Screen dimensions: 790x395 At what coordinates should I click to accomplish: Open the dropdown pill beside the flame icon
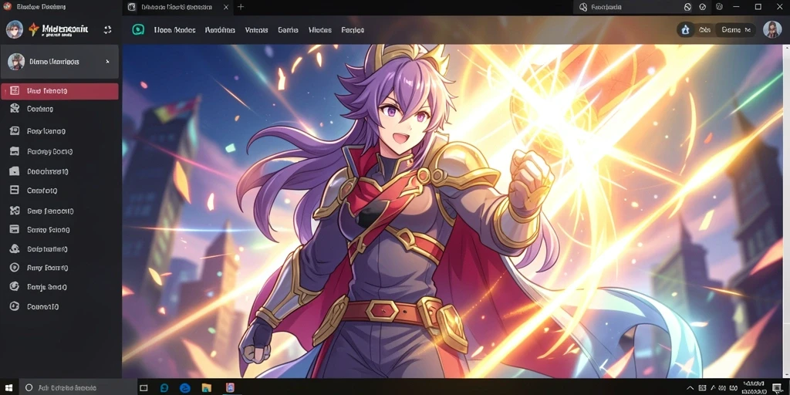737,30
